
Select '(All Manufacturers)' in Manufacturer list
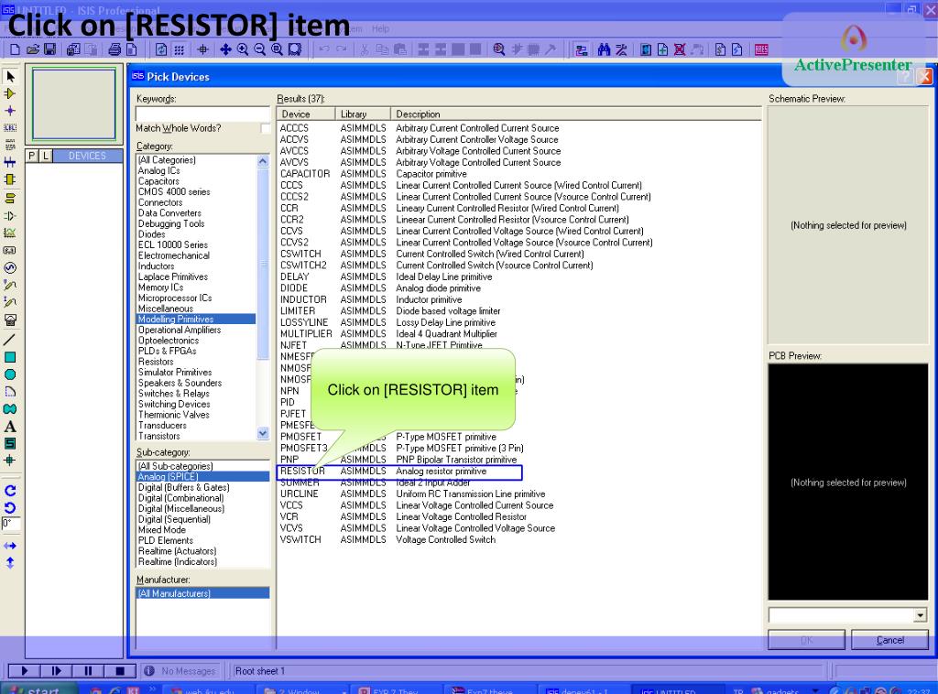202,593
